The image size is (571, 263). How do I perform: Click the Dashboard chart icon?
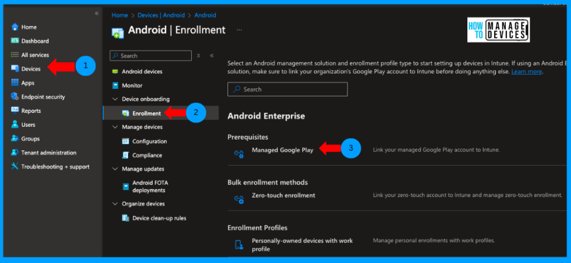14,41
